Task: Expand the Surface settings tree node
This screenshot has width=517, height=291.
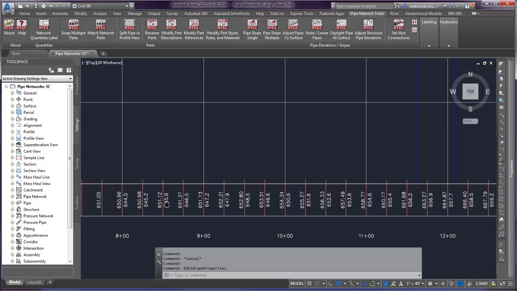Action: (13, 106)
